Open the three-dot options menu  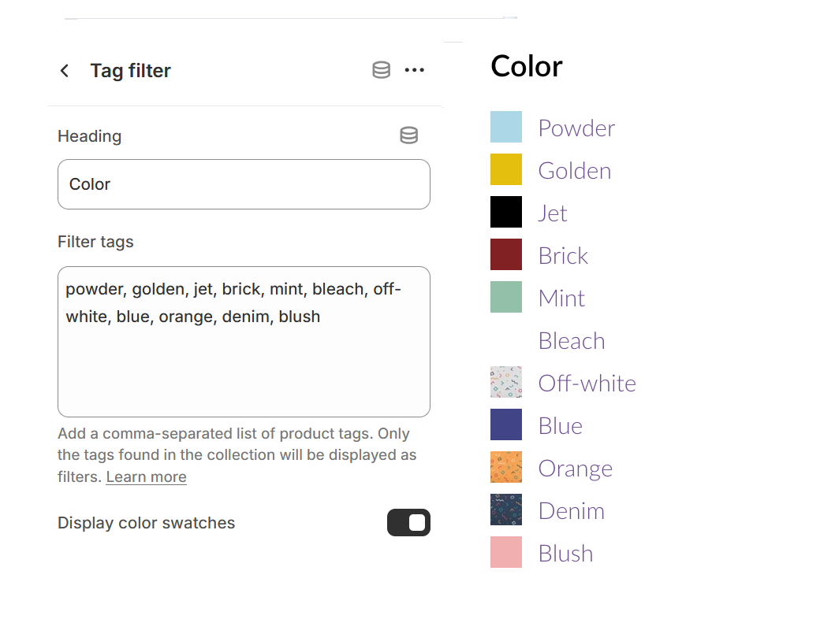[x=415, y=69]
